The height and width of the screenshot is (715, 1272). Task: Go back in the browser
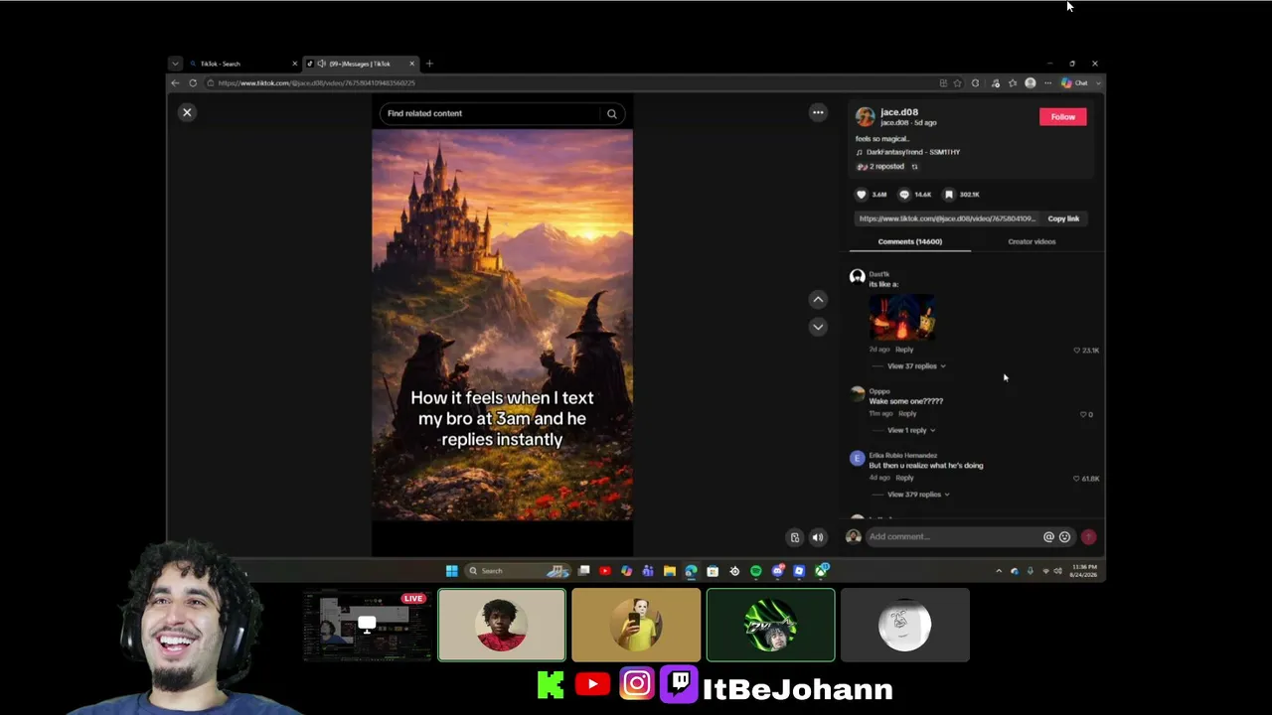point(175,83)
